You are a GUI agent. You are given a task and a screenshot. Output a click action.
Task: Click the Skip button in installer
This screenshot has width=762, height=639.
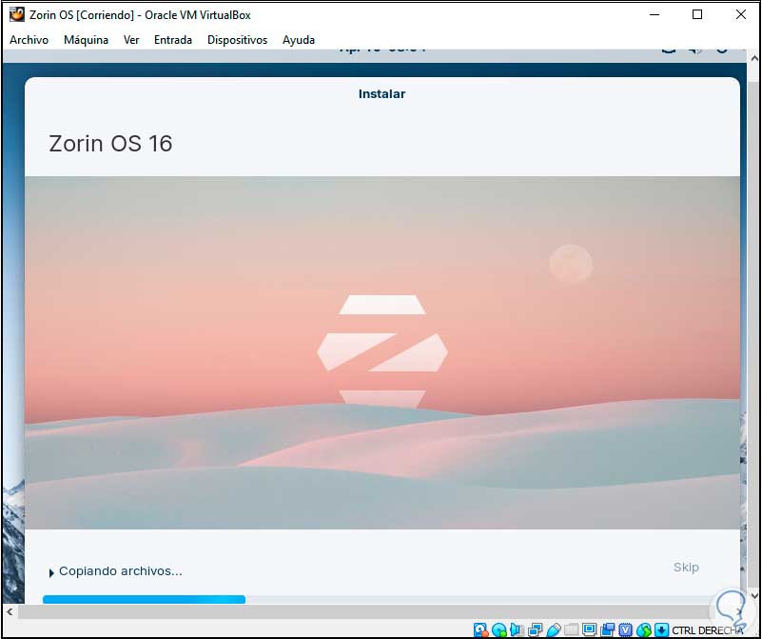(686, 567)
